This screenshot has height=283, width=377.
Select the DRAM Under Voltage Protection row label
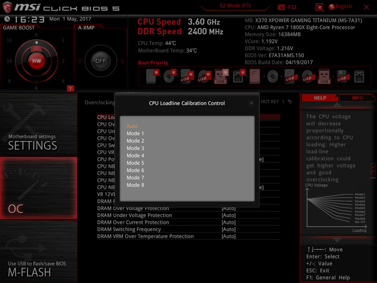click(x=135, y=215)
